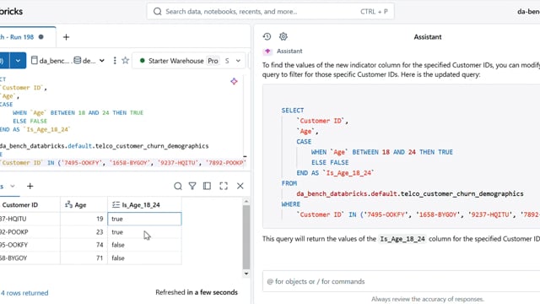
Task: Select the Customer ID cell ending HQITU
Action: click(x=30, y=219)
